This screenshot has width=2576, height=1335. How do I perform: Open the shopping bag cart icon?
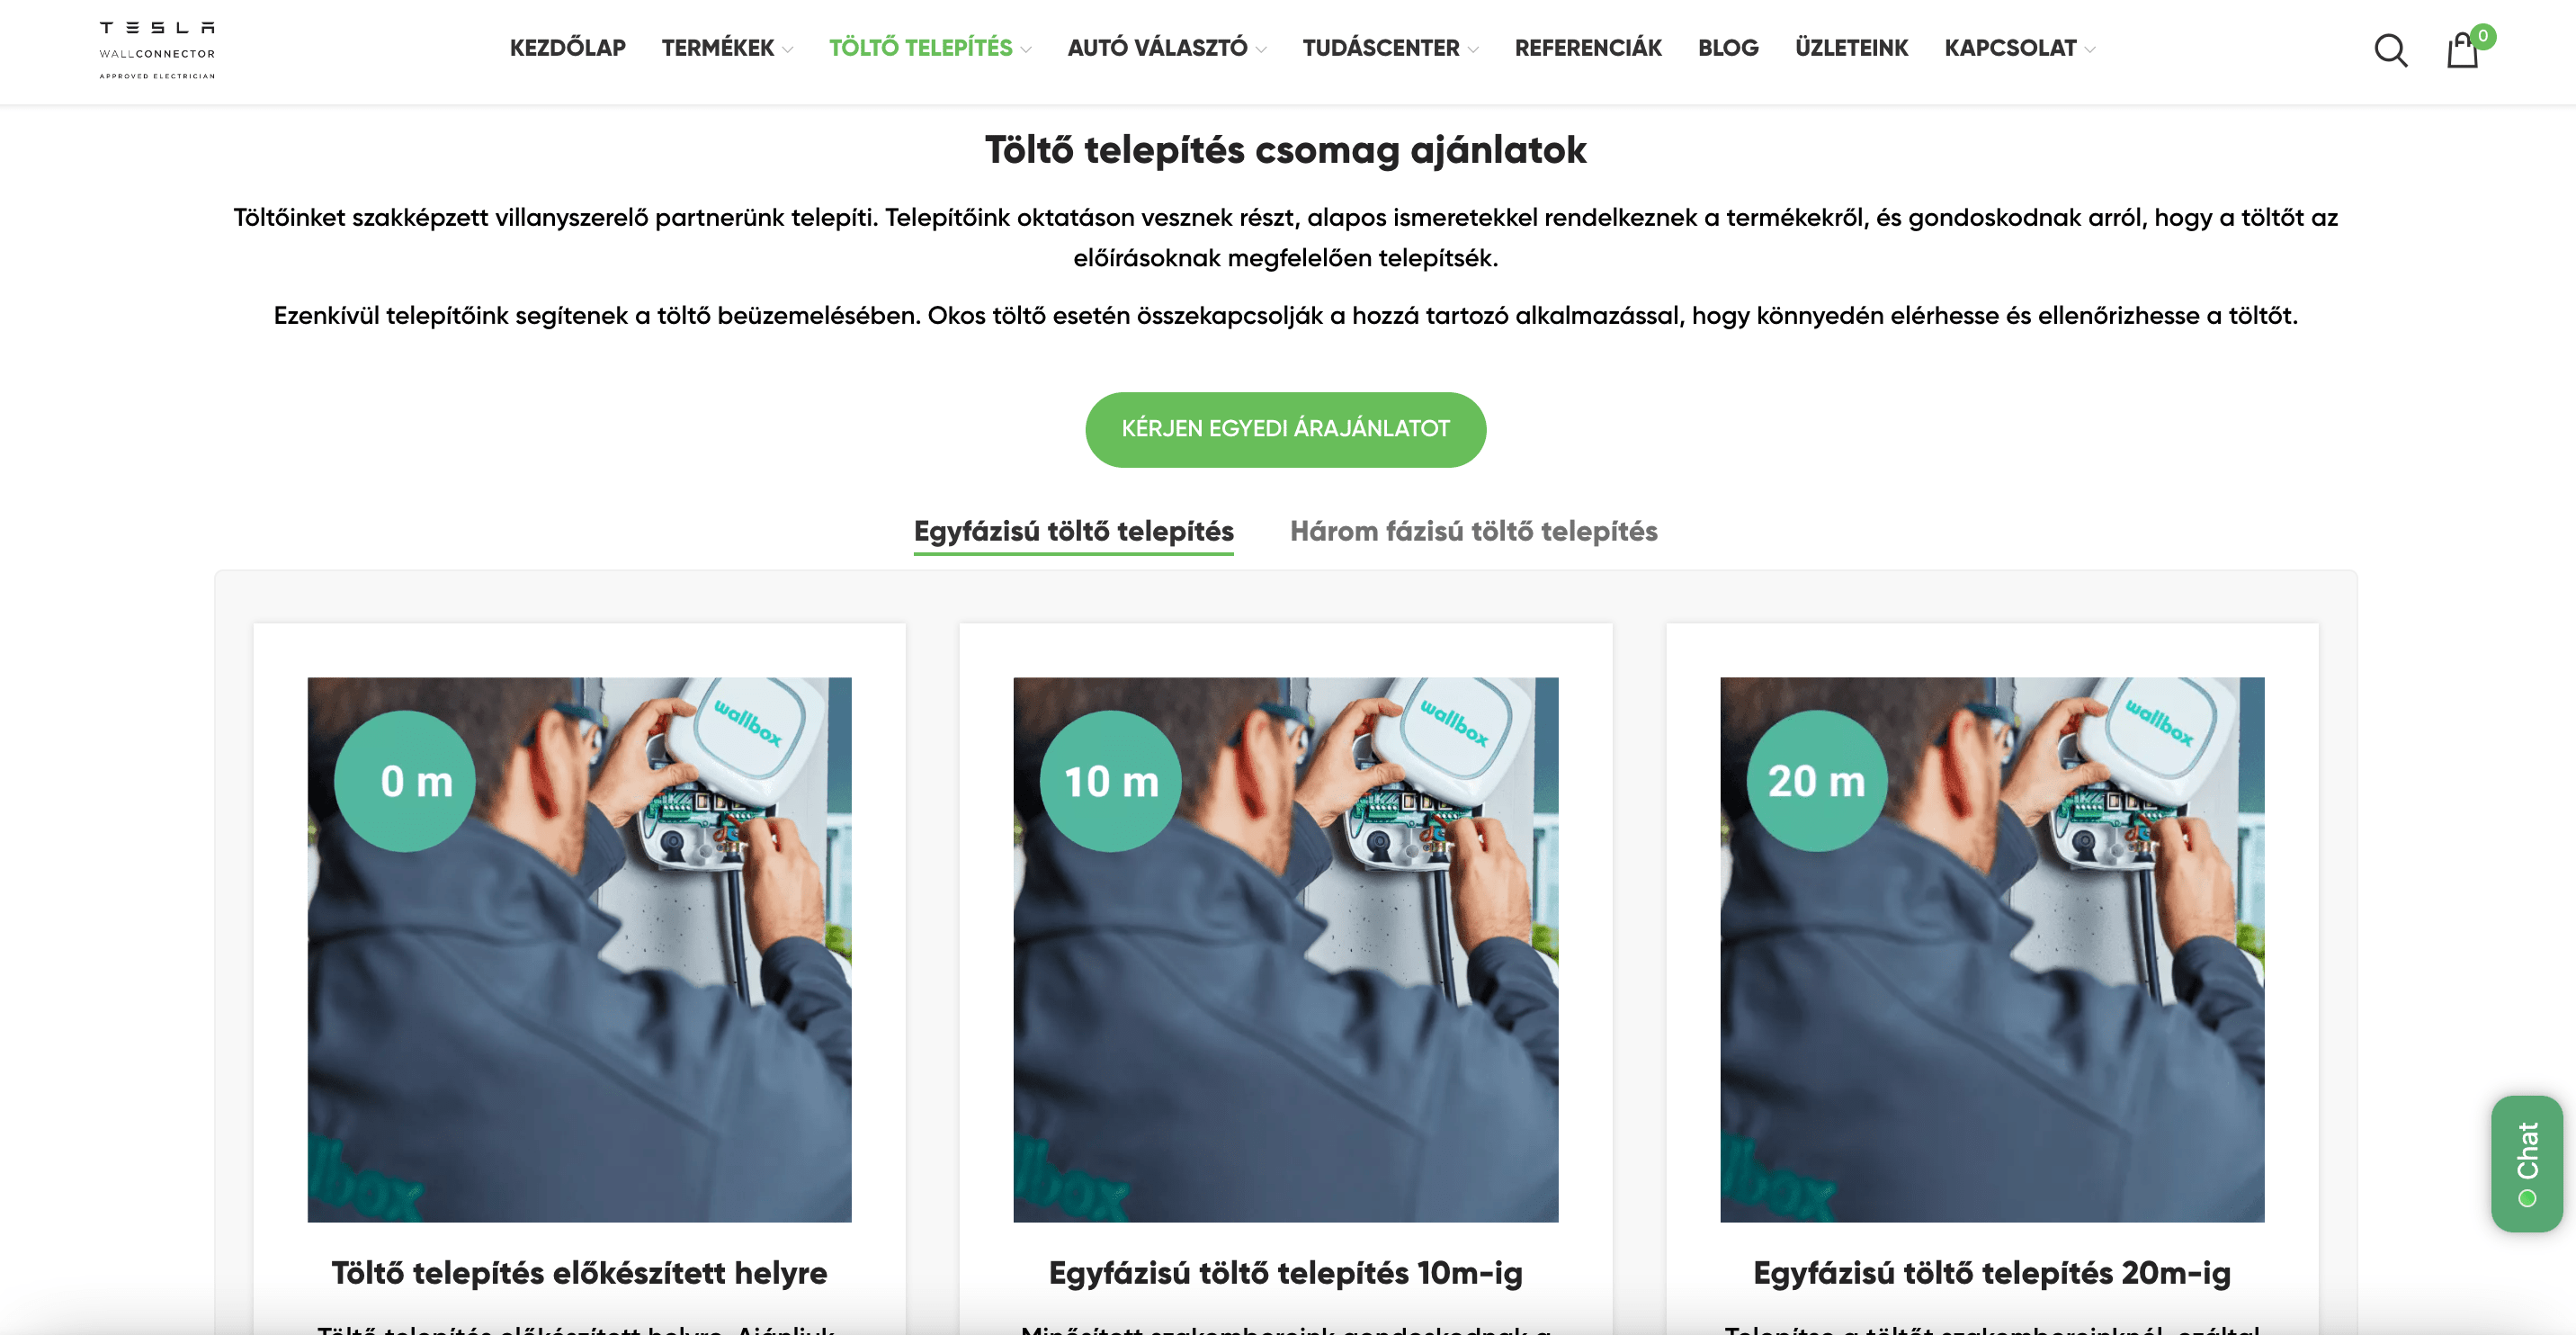(x=2461, y=50)
